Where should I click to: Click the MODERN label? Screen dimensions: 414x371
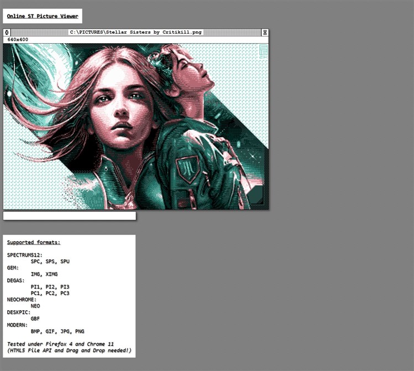[17, 325]
